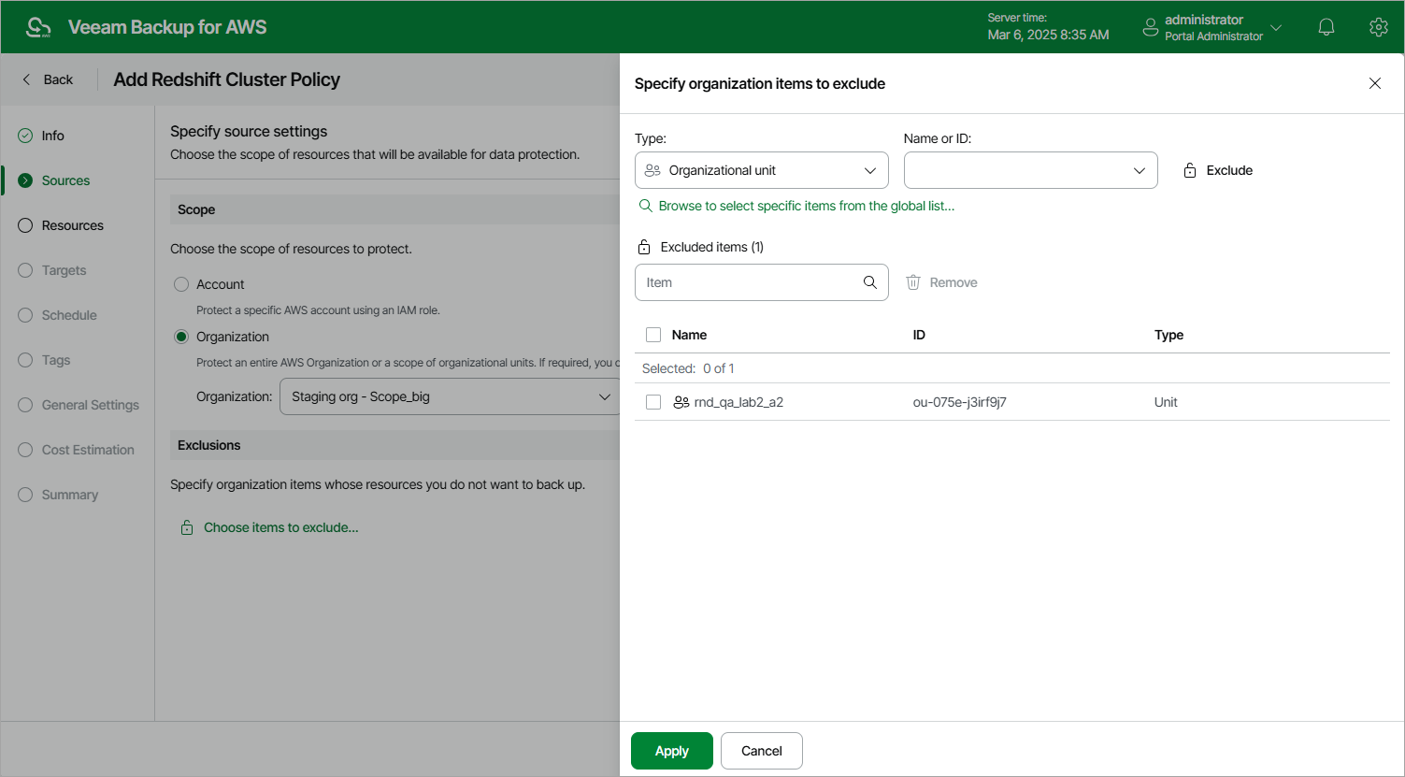
Task: Toggle the select-all checkbox beside Name
Action: (x=653, y=335)
